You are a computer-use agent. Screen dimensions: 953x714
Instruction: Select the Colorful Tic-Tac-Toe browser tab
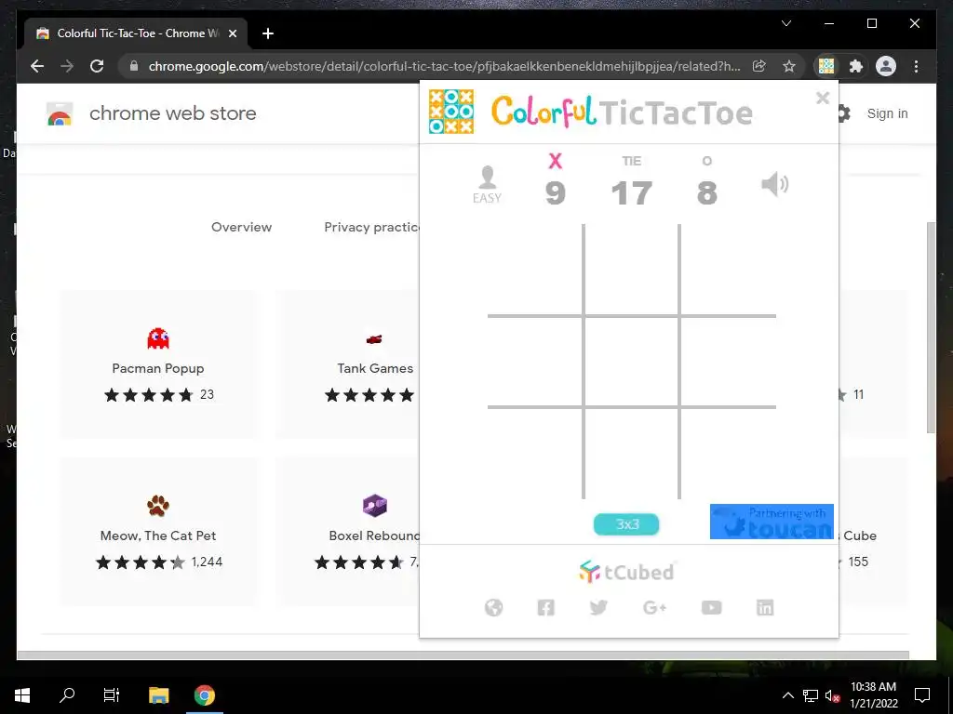[x=136, y=33]
